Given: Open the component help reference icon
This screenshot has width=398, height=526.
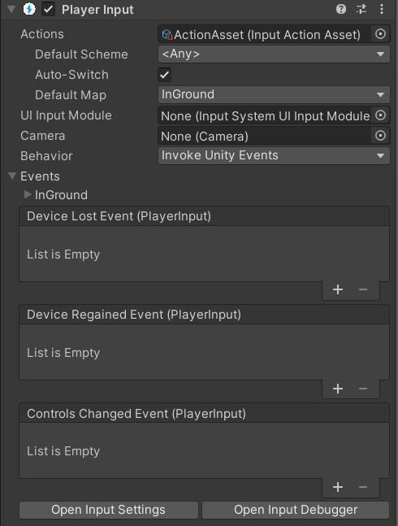Looking at the screenshot, I should pos(340,9).
